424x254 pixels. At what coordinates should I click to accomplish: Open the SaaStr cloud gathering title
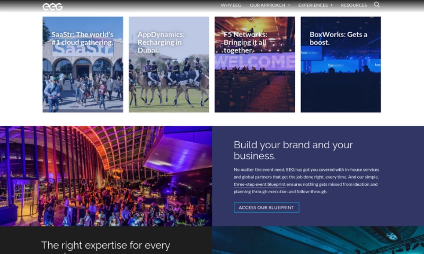pyautogui.click(x=82, y=38)
